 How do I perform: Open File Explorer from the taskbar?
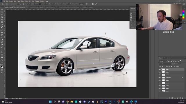(72, 102)
